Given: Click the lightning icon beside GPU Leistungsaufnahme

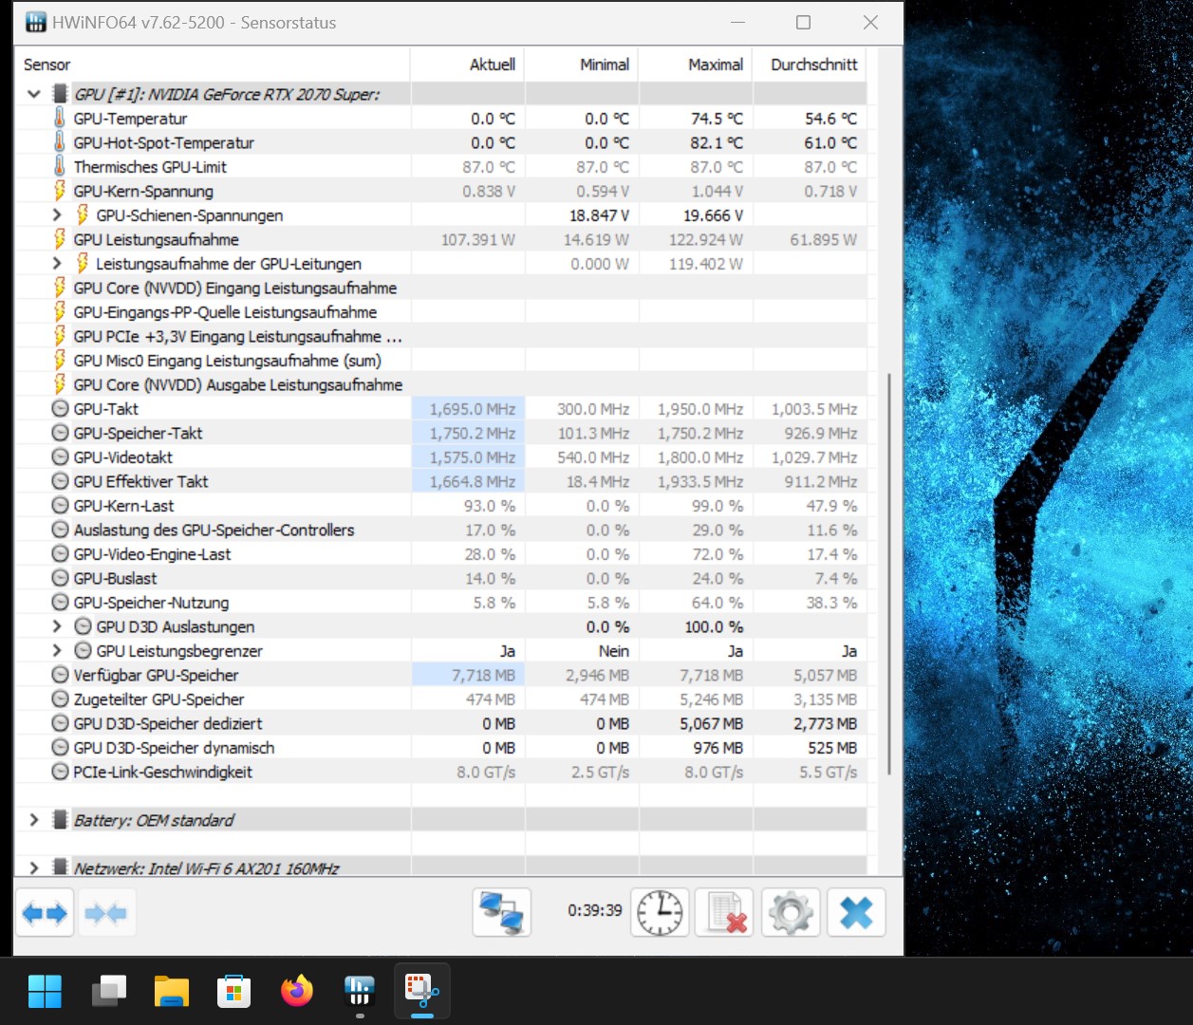Looking at the screenshot, I should click(x=60, y=239).
